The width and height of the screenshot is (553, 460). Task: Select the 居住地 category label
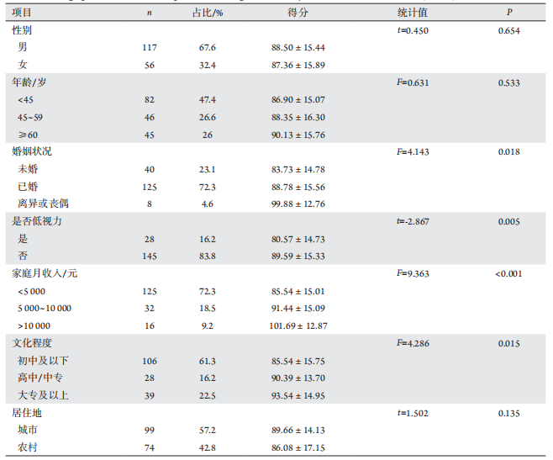[x=27, y=413]
